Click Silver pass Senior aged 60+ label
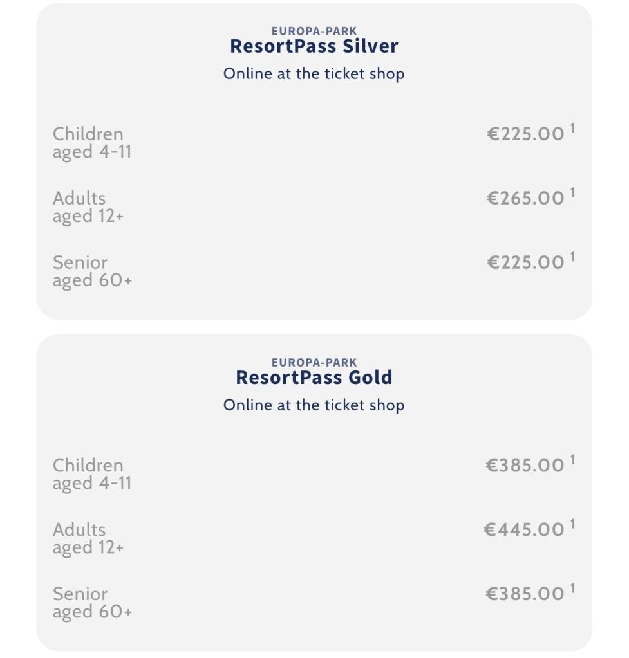629x658 pixels. pyautogui.click(x=92, y=271)
